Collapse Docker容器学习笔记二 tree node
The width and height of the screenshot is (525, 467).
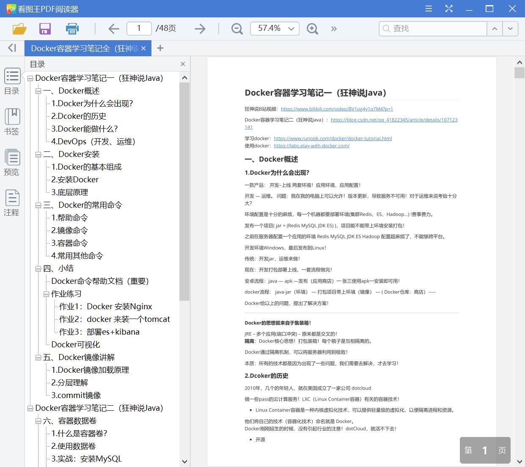[30, 408]
